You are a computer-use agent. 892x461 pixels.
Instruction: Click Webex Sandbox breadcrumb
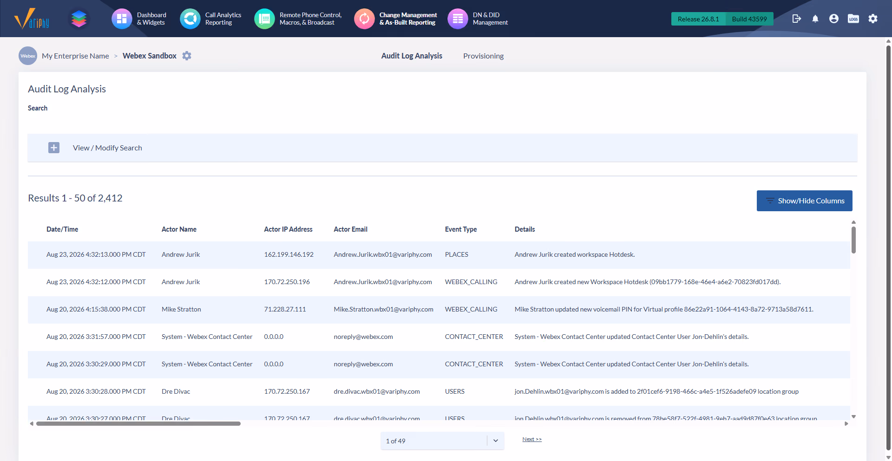tap(150, 56)
